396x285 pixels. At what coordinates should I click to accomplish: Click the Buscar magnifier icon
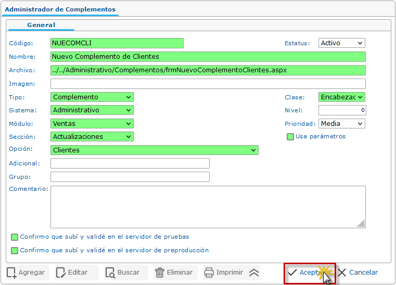point(110,273)
